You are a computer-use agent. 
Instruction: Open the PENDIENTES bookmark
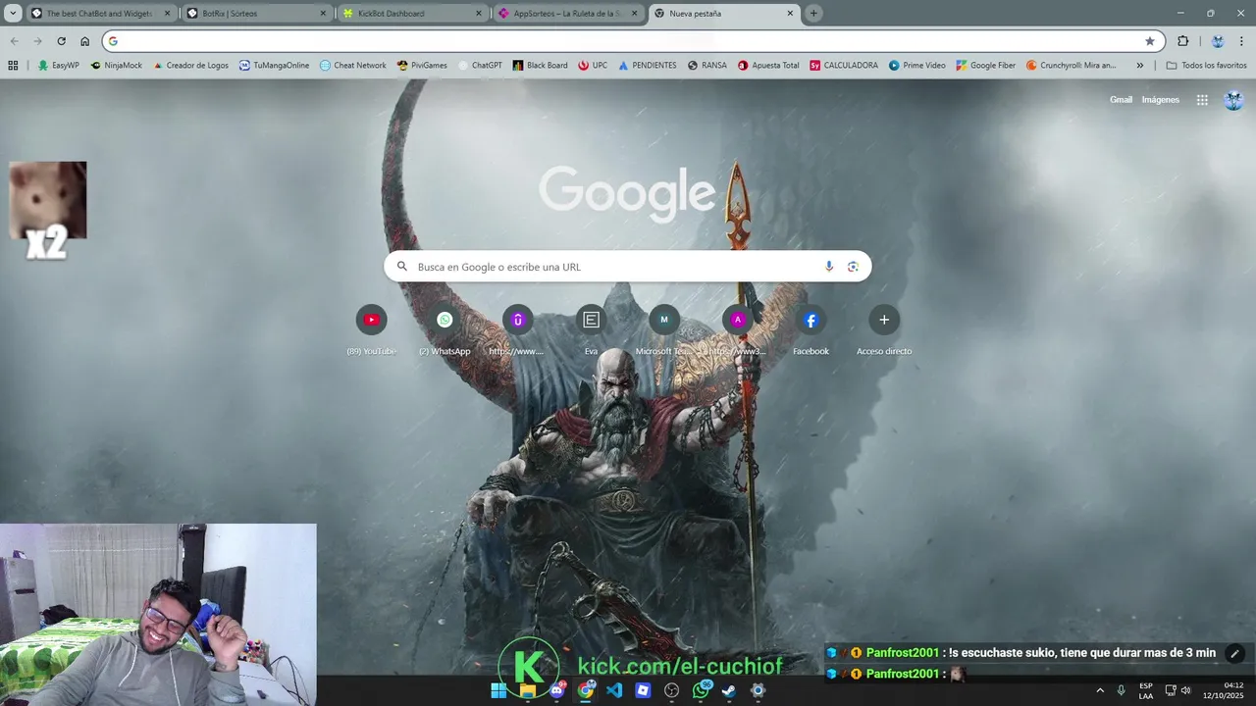(647, 66)
